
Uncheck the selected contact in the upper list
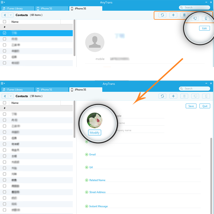pos(5,33)
